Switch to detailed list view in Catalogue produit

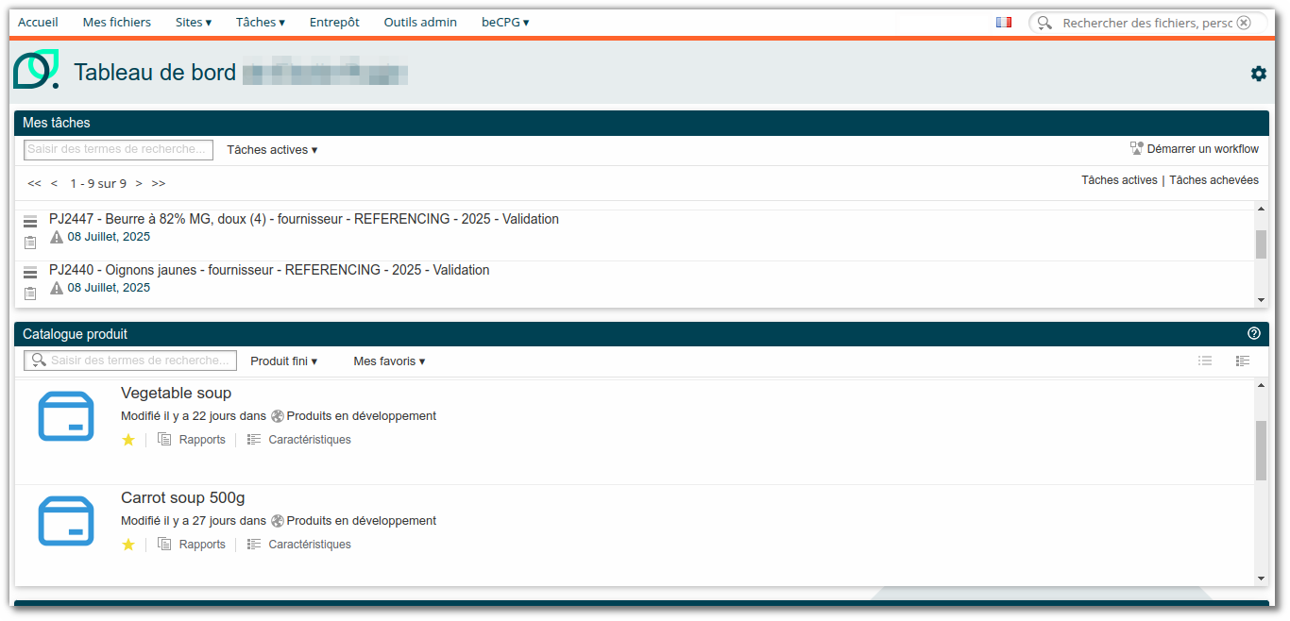[x=1243, y=360]
